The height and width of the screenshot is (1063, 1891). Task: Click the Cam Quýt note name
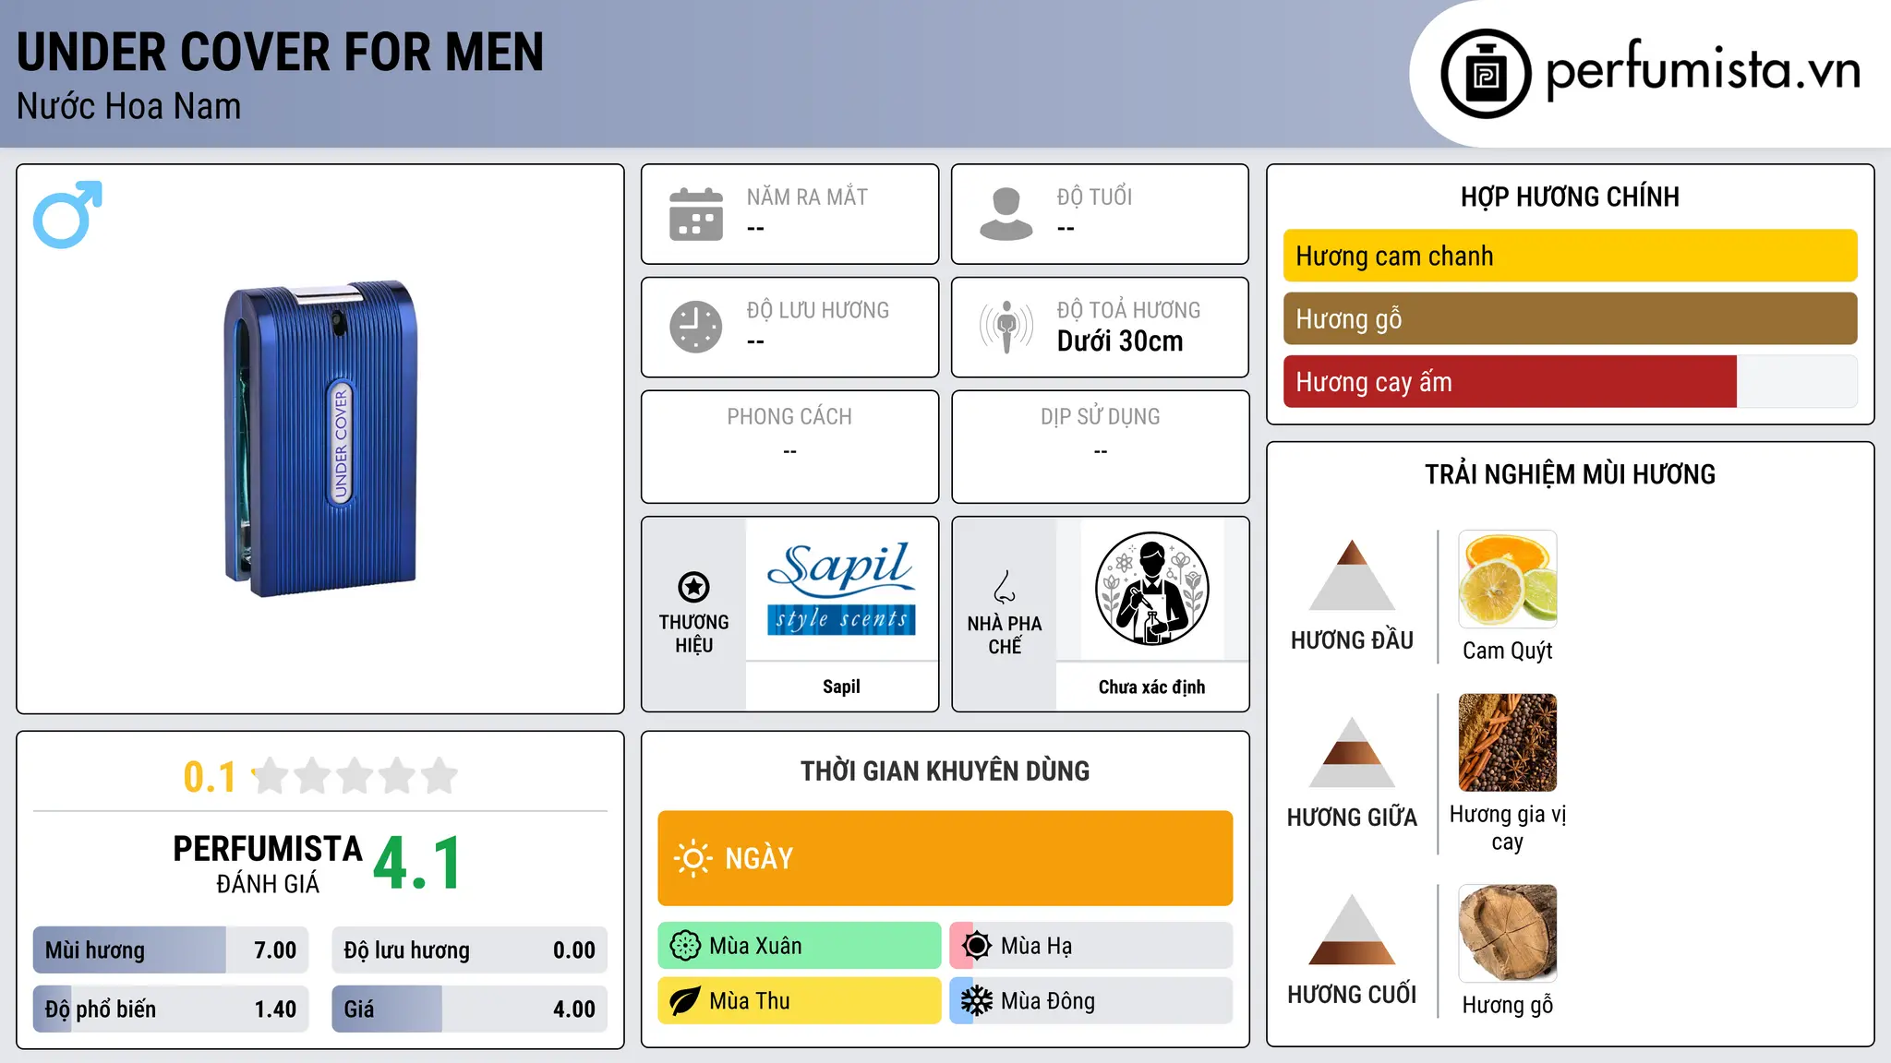point(1508,651)
